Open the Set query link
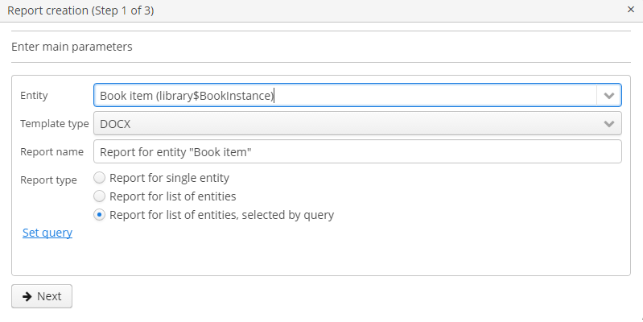This screenshot has height=322, width=643. pos(47,233)
